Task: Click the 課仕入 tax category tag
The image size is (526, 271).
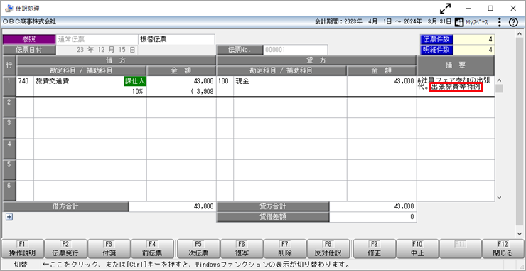Action: [135, 81]
